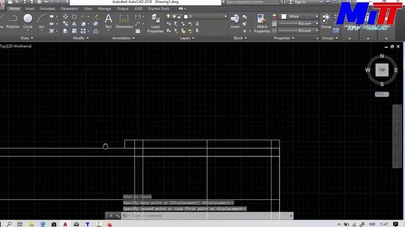Screen dimensions: 405x227
Task: Switch to the Manage ribbon tab
Action: tap(104, 9)
